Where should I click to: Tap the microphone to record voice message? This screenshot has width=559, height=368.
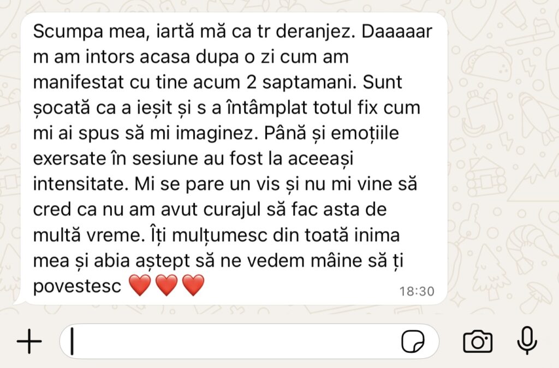click(x=527, y=341)
